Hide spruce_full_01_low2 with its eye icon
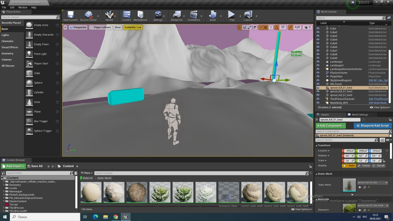This screenshot has width=393, height=221. pyautogui.click(x=318, y=88)
